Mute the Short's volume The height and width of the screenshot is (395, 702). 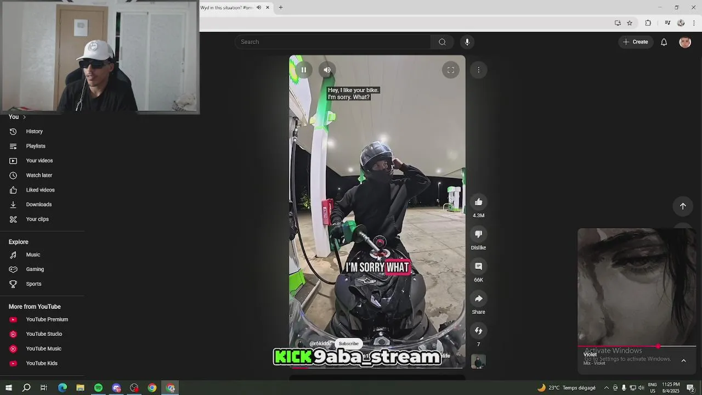tap(327, 70)
